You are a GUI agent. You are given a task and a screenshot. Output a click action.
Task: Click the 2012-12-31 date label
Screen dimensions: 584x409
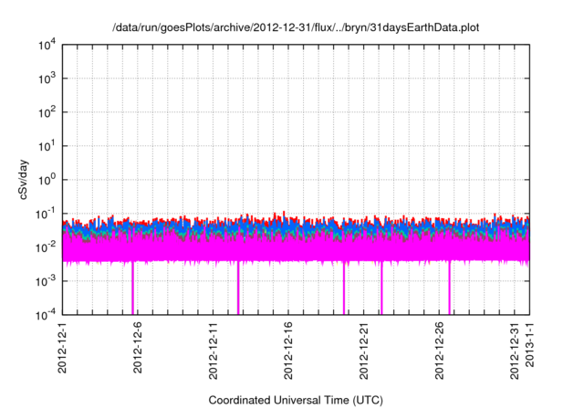(x=515, y=351)
